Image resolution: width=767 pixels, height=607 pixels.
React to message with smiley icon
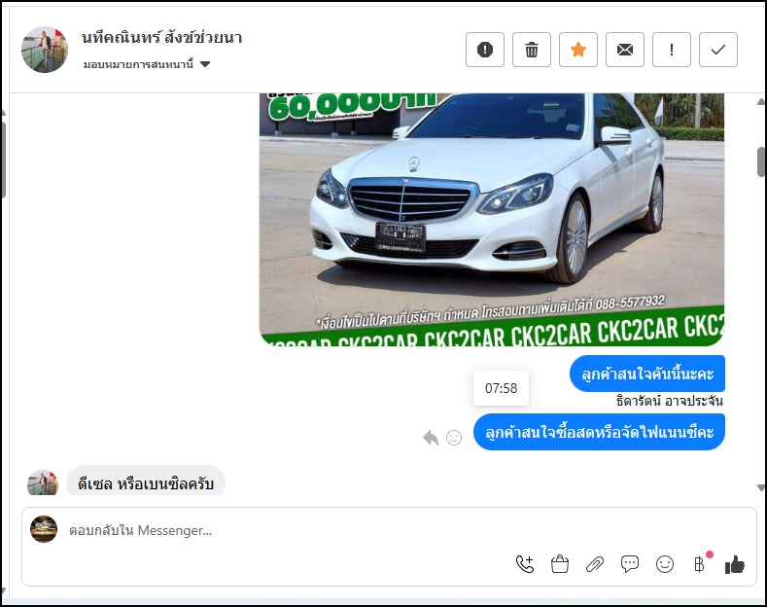pyautogui.click(x=454, y=438)
